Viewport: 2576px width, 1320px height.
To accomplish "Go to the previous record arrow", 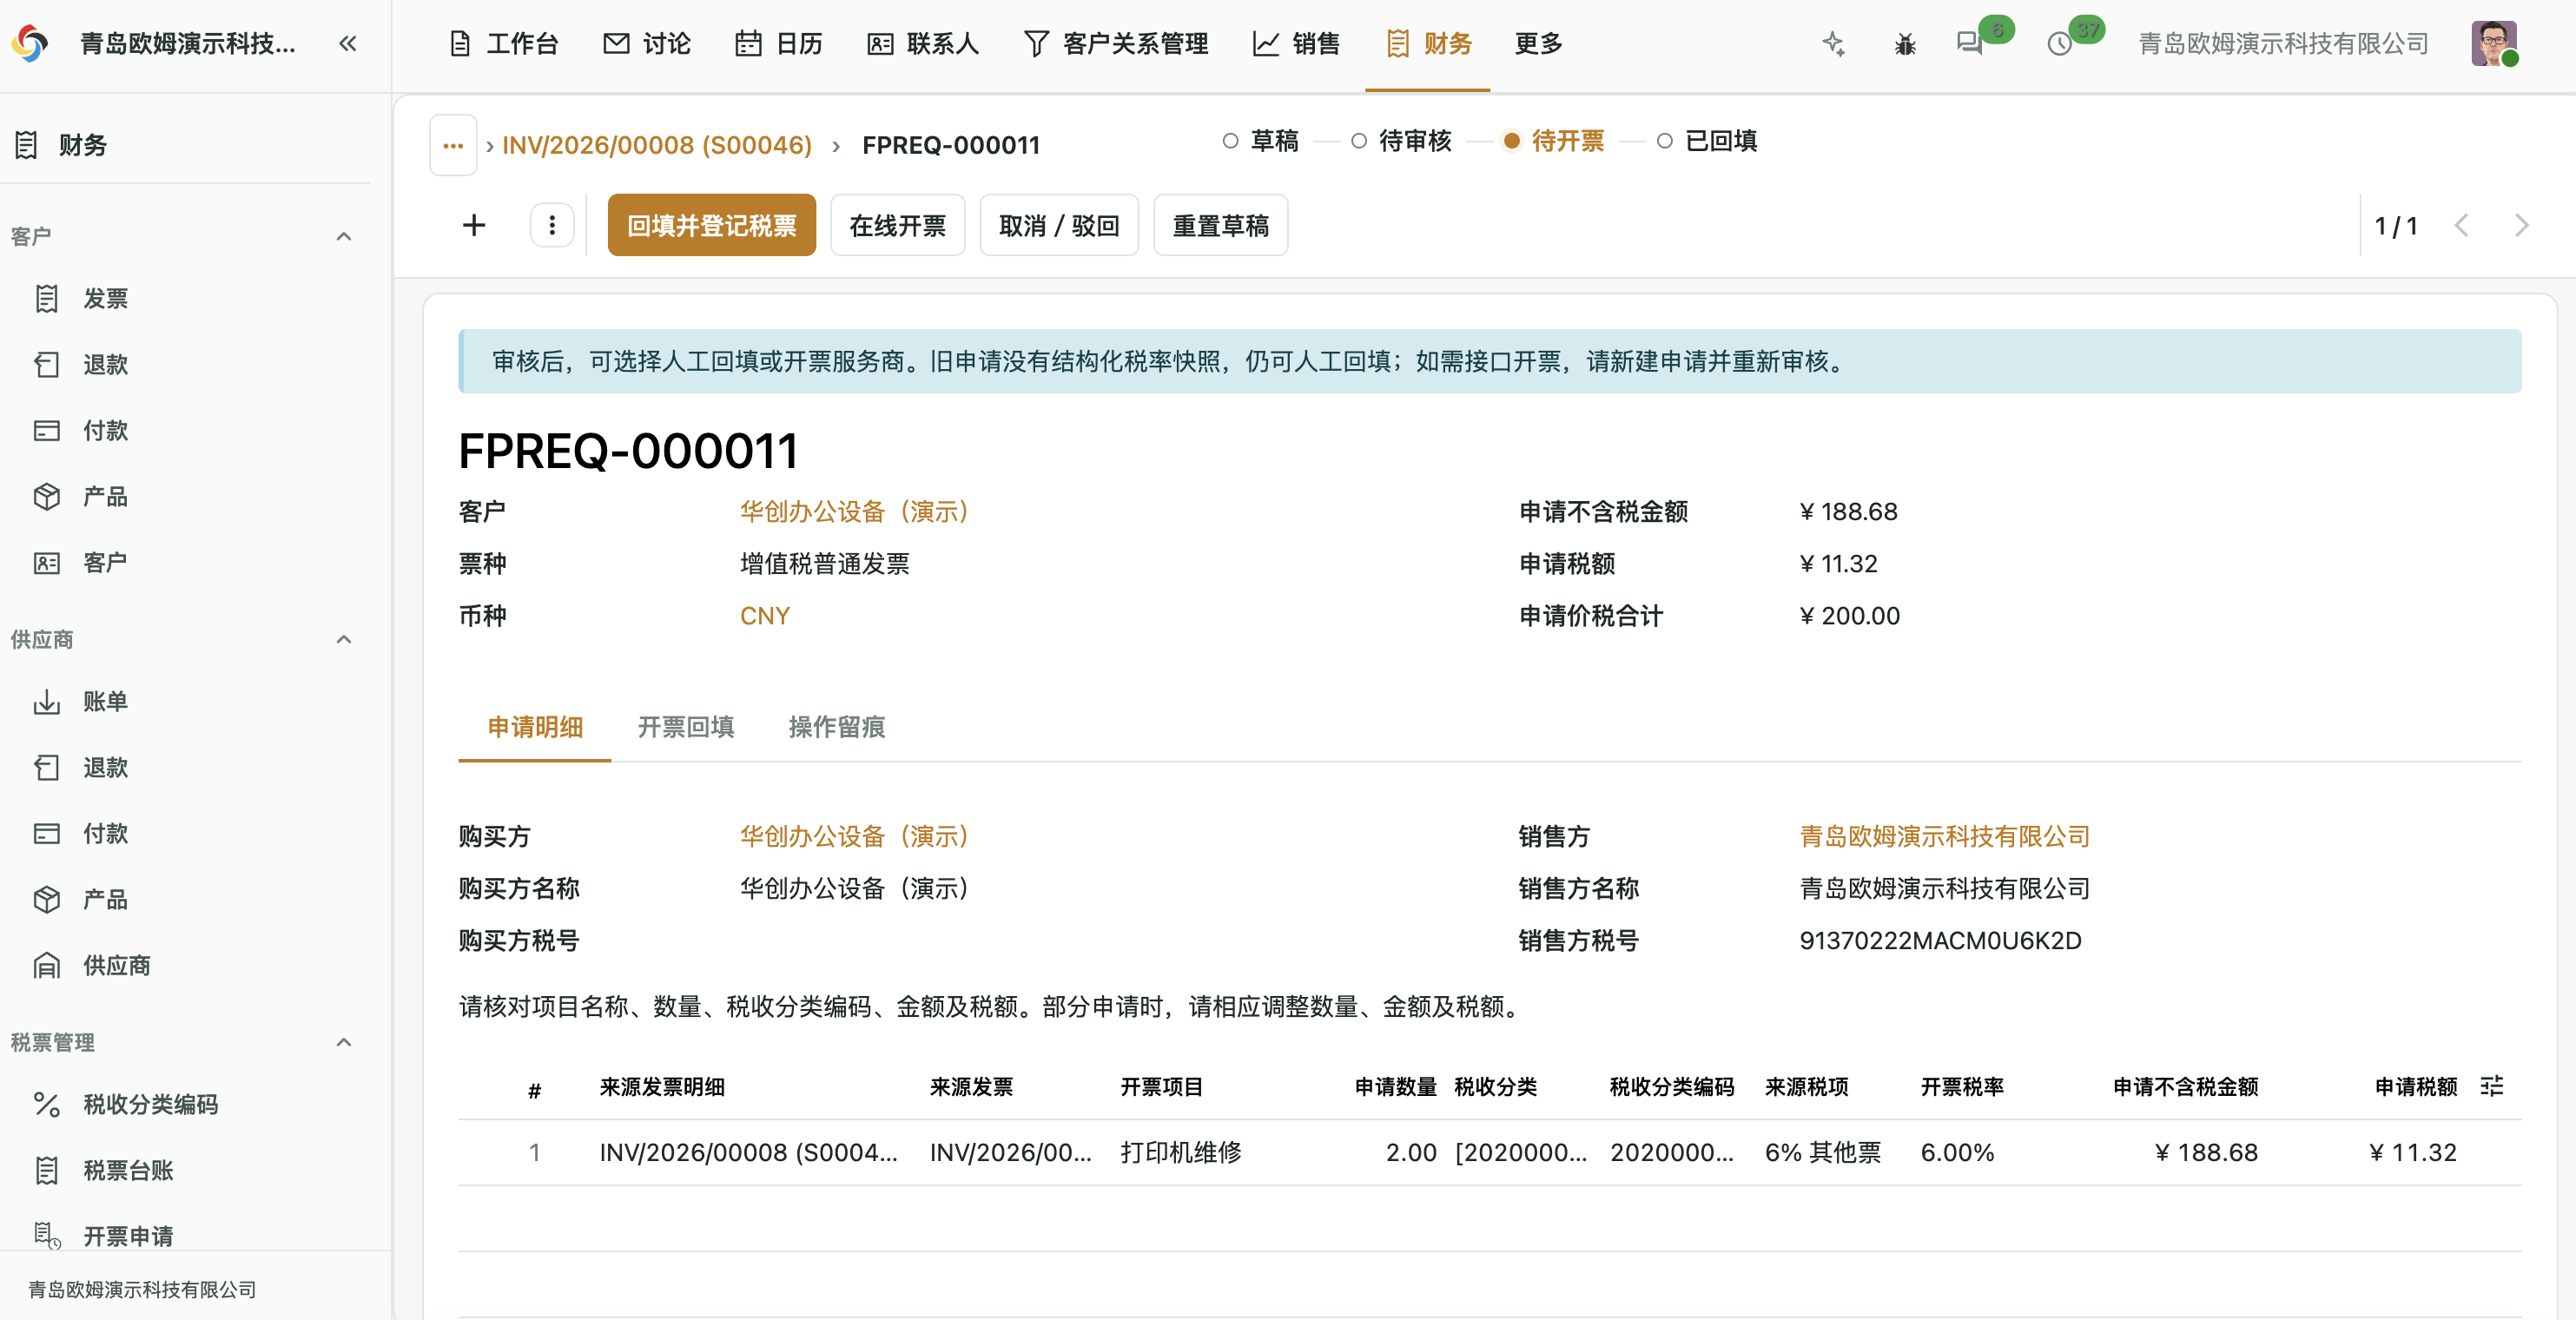I will [x=2461, y=225].
